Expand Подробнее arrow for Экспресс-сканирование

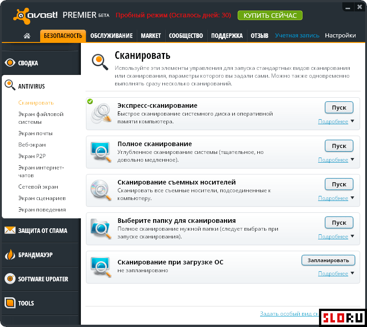352,121
